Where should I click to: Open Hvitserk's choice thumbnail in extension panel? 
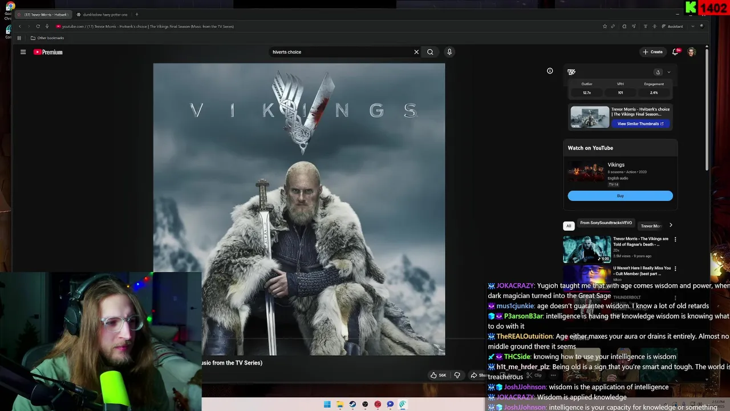pyautogui.click(x=590, y=117)
